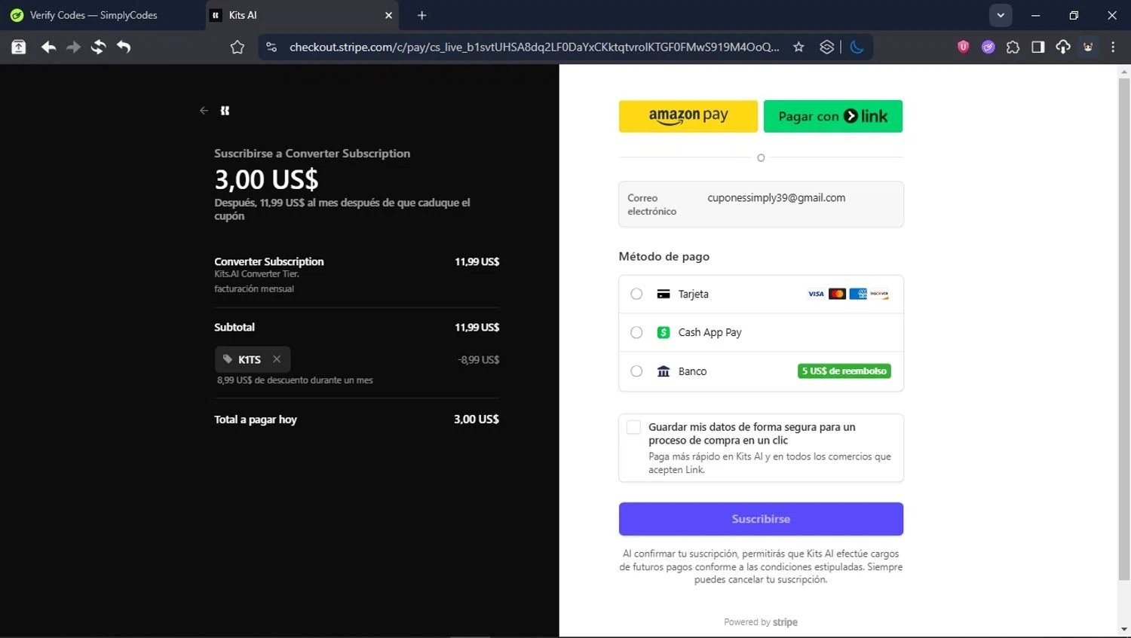Click the Cash App Pay green logo
The height and width of the screenshot is (638, 1131).
tap(664, 332)
